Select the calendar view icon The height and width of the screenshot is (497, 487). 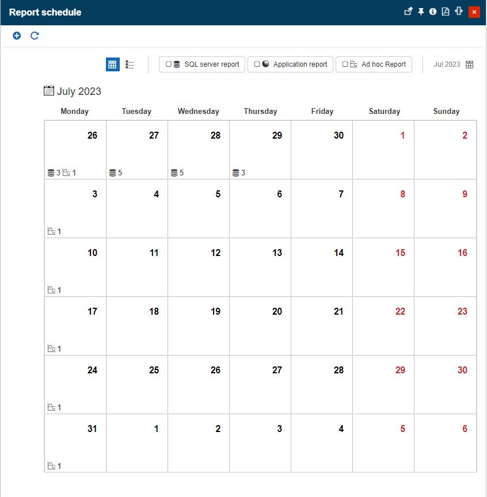[112, 64]
